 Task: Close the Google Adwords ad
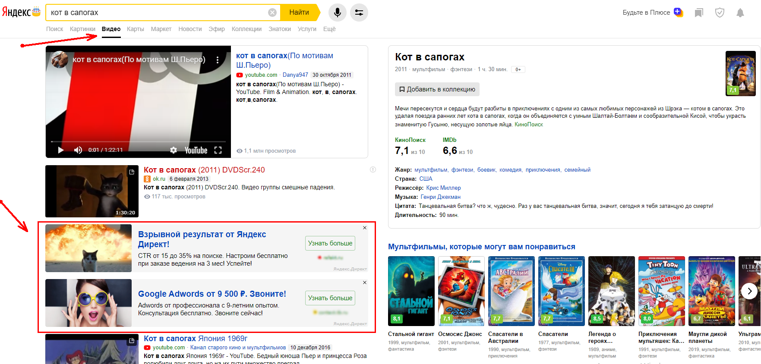click(x=365, y=282)
